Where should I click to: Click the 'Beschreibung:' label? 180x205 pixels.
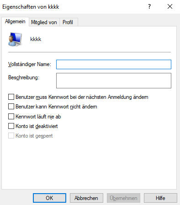tap(24, 77)
